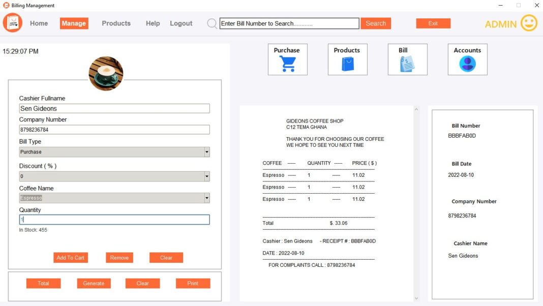Screen dimensions: 543x306
Task: Open the Purchase cart icon
Action: click(287, 63)
